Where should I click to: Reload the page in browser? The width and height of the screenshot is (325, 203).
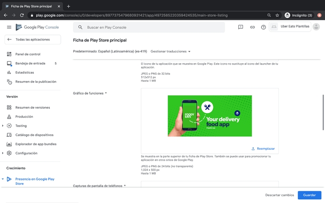22,15
